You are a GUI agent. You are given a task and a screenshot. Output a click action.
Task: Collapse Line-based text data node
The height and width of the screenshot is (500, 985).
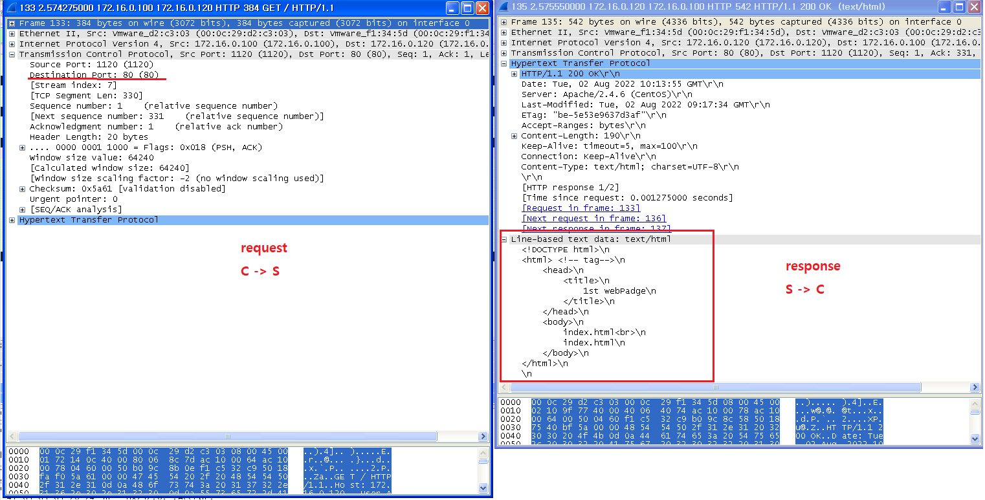click(504, 239)
